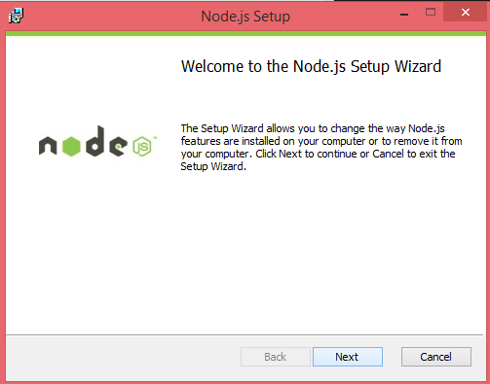Click the word Next inside the description text
490x384 pixels.
pos(290,154)
